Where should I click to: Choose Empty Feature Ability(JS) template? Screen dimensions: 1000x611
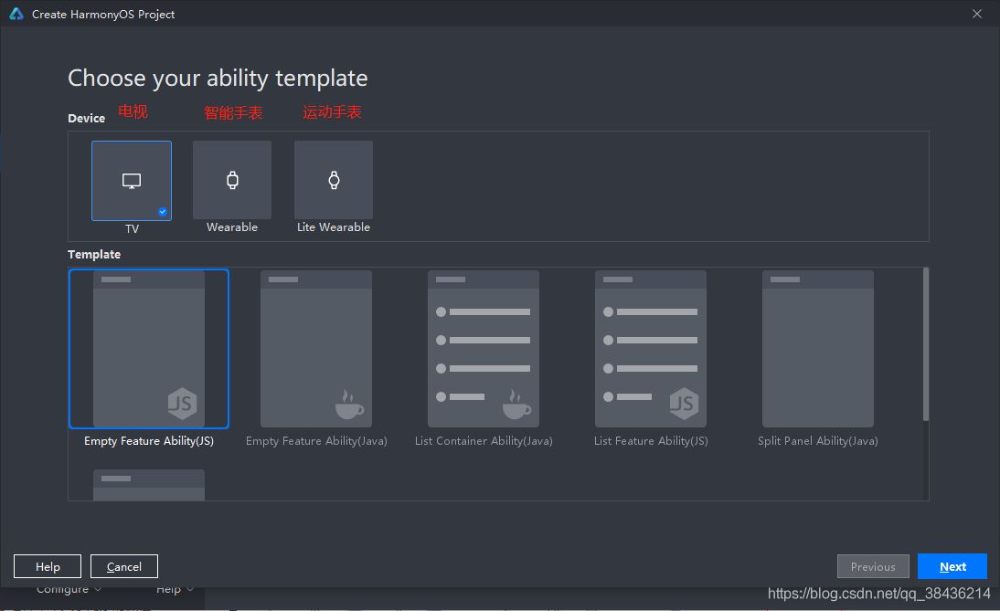149,349
